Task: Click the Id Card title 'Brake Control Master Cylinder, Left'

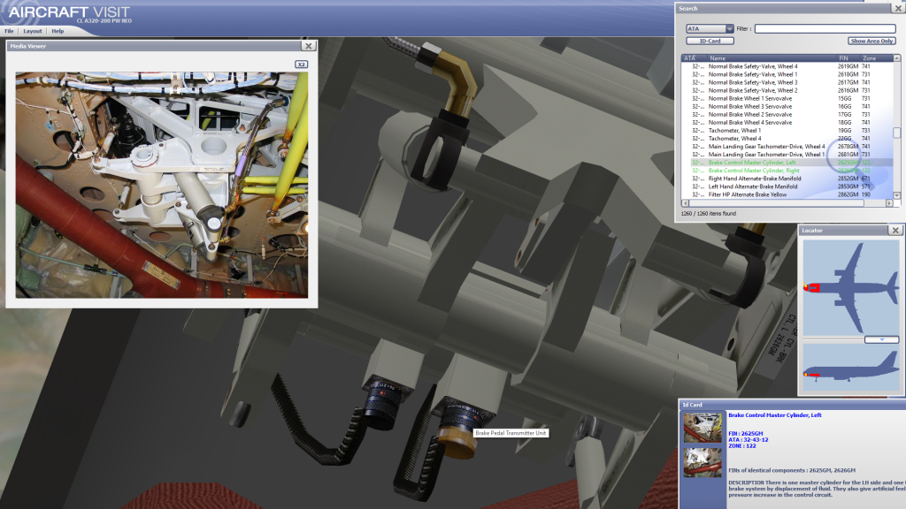Action: pyautogui.click(x=775, y=415)
